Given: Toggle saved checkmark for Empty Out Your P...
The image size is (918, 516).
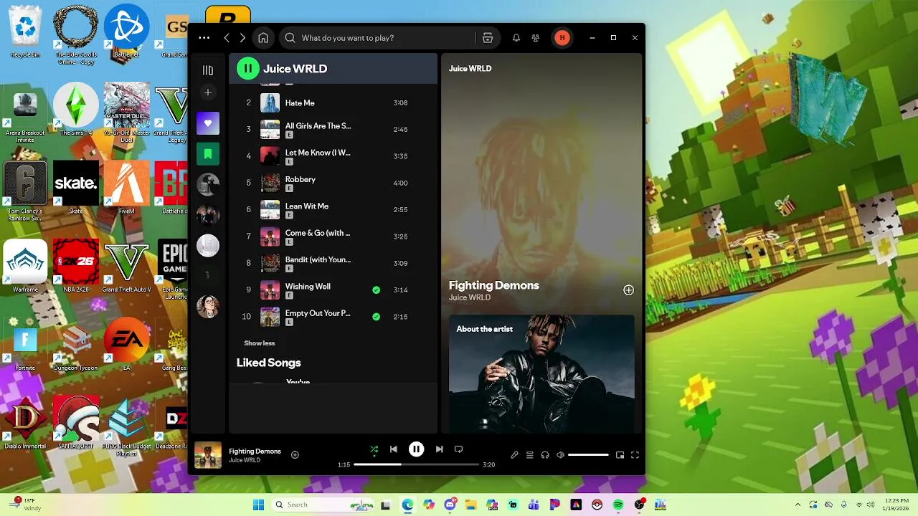Looking at the screenshot, I should click(376, 317).
